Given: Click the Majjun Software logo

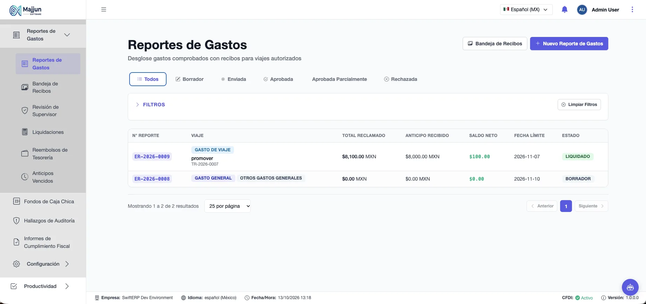Looking at the screenshot, I should [25, 10].
